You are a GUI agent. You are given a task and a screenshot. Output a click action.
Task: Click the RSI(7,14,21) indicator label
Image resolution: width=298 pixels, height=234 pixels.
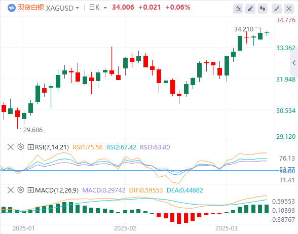tap(52, 147)
